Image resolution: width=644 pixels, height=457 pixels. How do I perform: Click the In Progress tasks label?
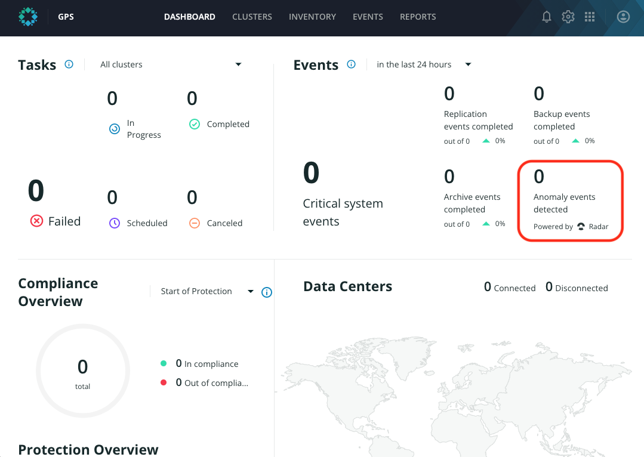[144, 129]
